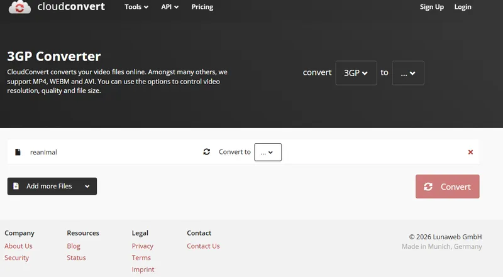This screenshot has width=503, height=277.
Task: Open the Tools menu
Action: tap(136, 7)
